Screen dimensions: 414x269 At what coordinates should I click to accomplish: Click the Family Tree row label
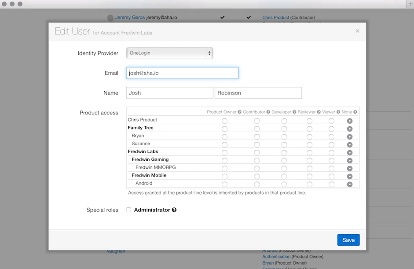(140, 128)
